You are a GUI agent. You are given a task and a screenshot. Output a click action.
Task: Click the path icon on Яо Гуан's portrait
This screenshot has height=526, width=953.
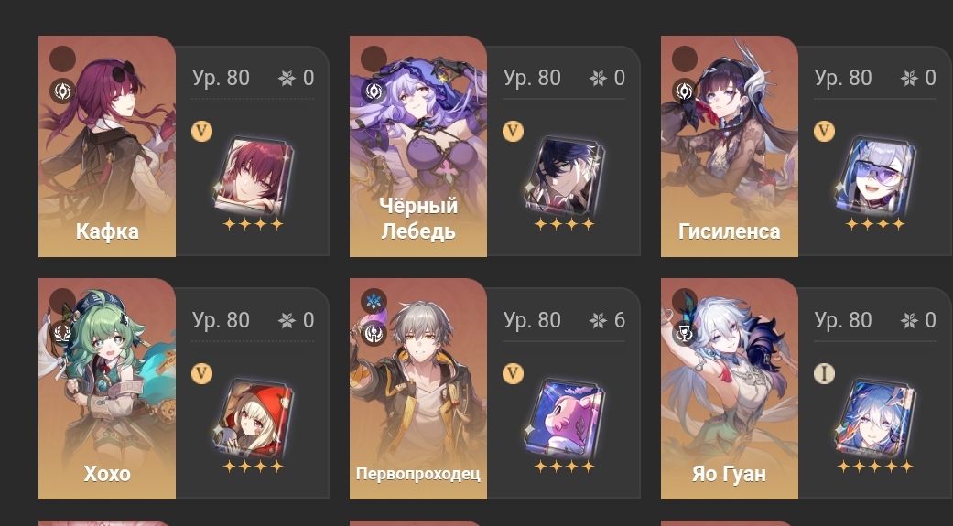point(685,333)
